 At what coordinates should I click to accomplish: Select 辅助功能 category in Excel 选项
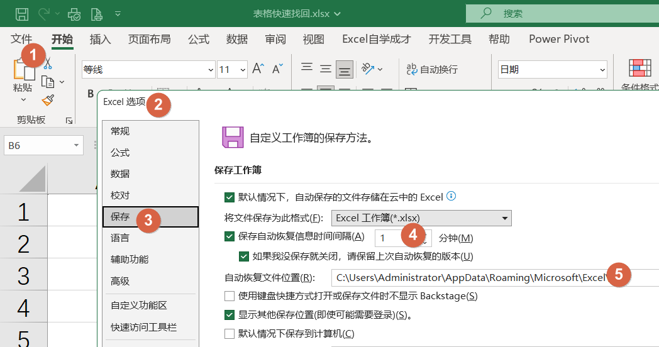pos(150,260)
